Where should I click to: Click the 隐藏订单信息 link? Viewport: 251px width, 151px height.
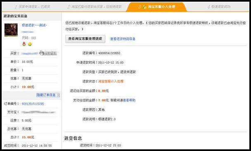pos(46,95)
